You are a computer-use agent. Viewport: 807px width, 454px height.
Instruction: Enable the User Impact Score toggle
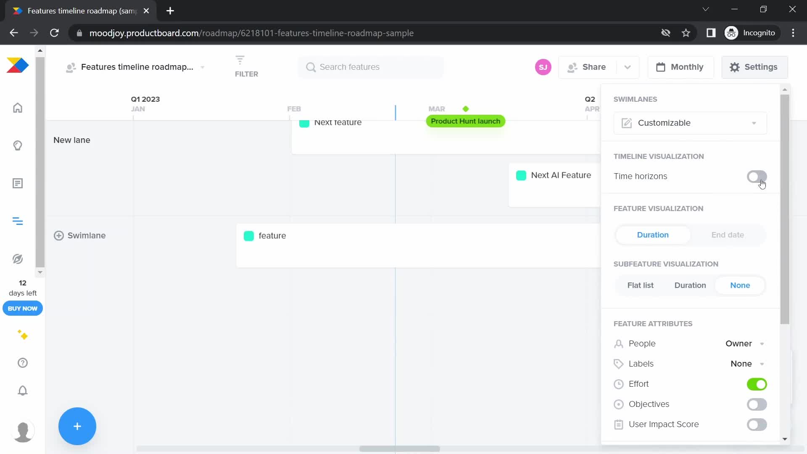[x=757, y=424]
